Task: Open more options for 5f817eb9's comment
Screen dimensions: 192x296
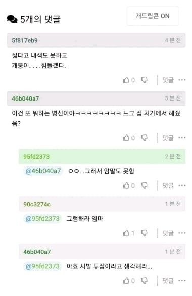Action: tap(182, 80)
